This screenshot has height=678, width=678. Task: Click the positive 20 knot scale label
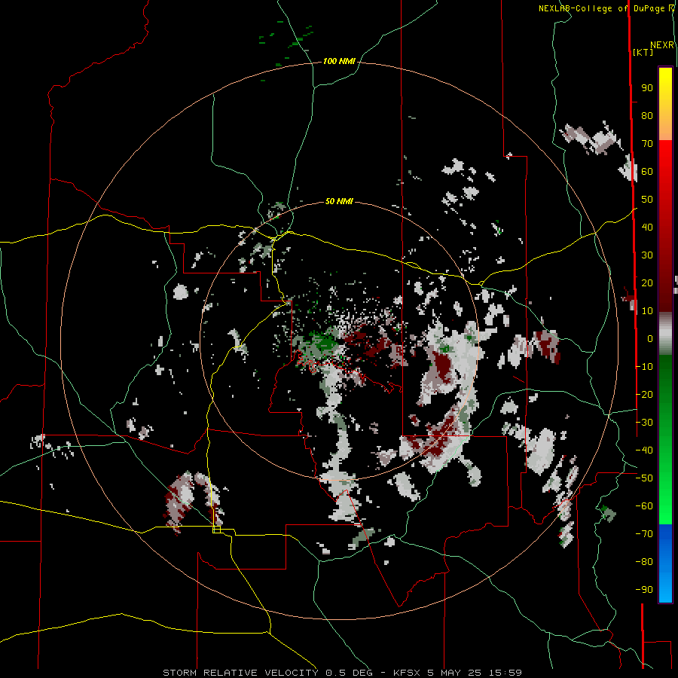(647, 283)
